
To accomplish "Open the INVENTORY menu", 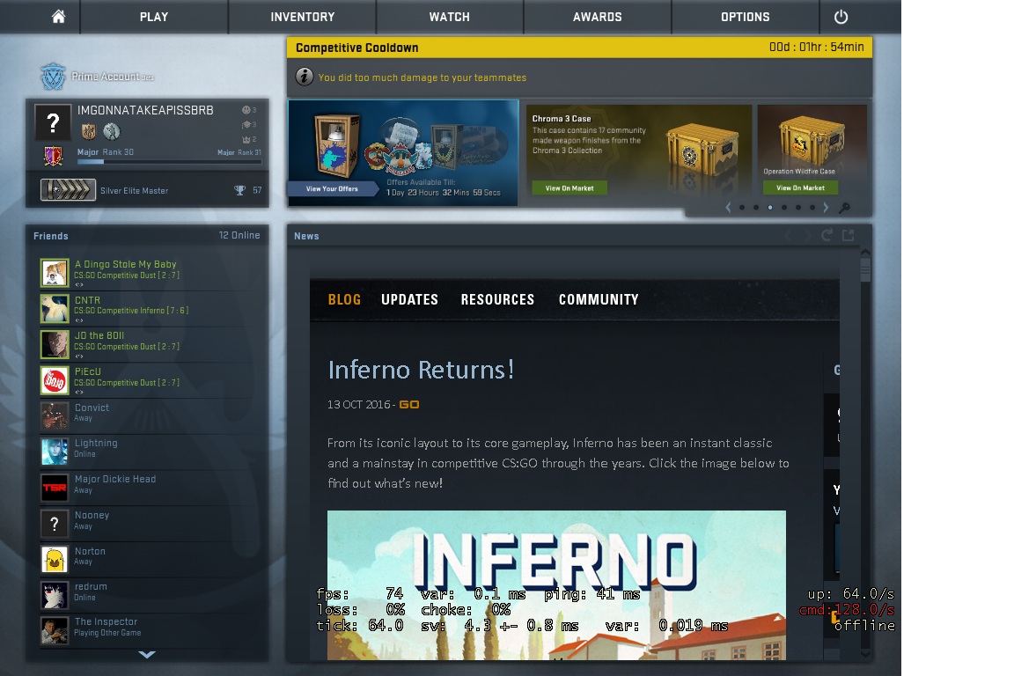I will pos(302,17).
